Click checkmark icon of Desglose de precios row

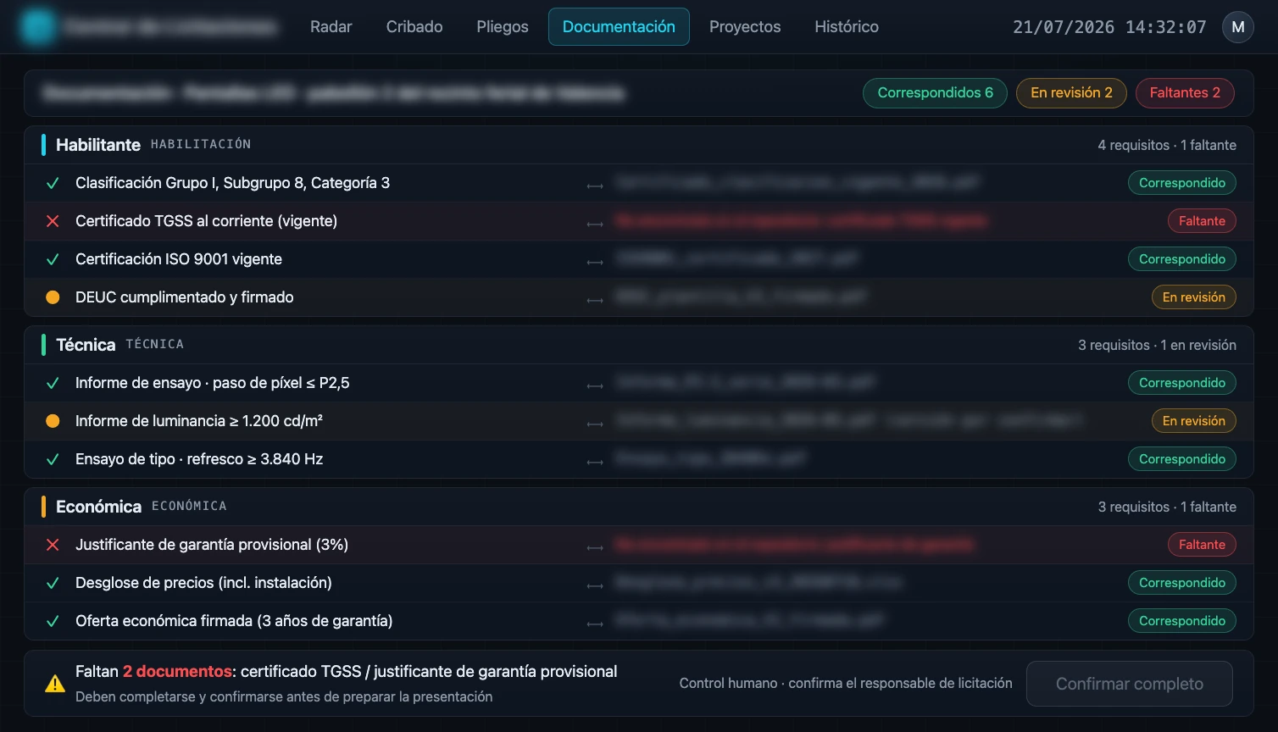point(53,583)
